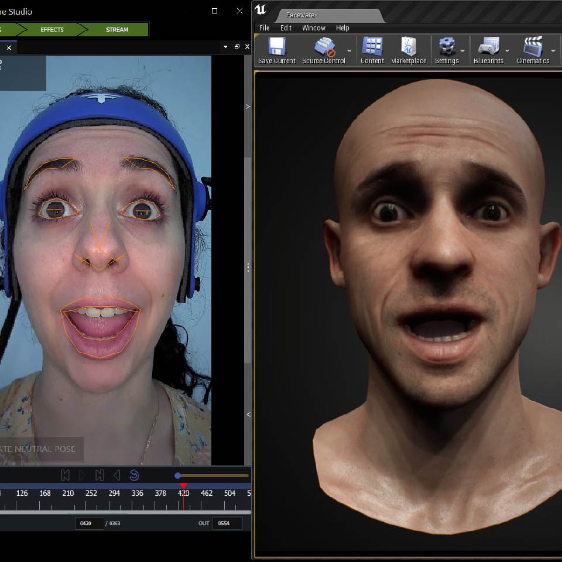Click the Unreal Engine logo icon
This screenshot has width=562, height=562.
tap(261, 10)
